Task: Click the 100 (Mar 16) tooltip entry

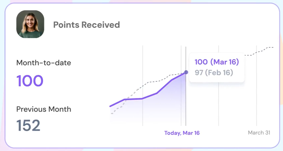Action: click(x=216, y=62)
